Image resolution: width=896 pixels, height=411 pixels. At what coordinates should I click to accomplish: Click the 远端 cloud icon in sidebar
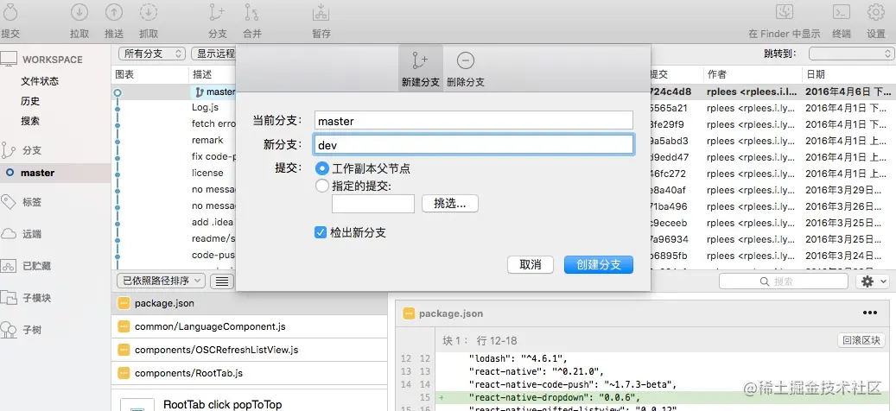(9, 233)
